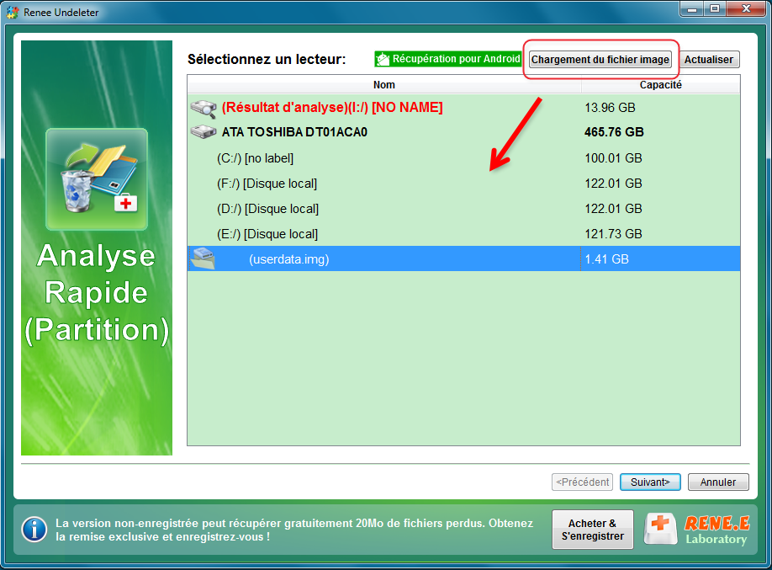This screenshot has height=570, width=772.
Task: Click the blue information icon
Action: 34,530
